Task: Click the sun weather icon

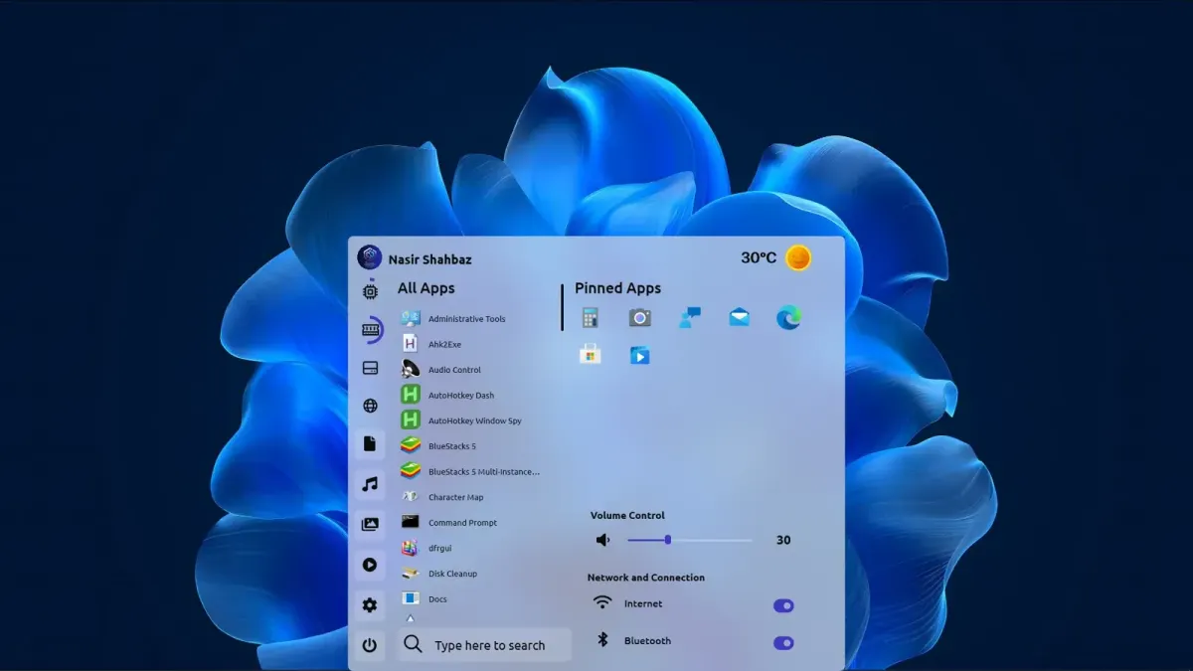Action: (798, 258)
